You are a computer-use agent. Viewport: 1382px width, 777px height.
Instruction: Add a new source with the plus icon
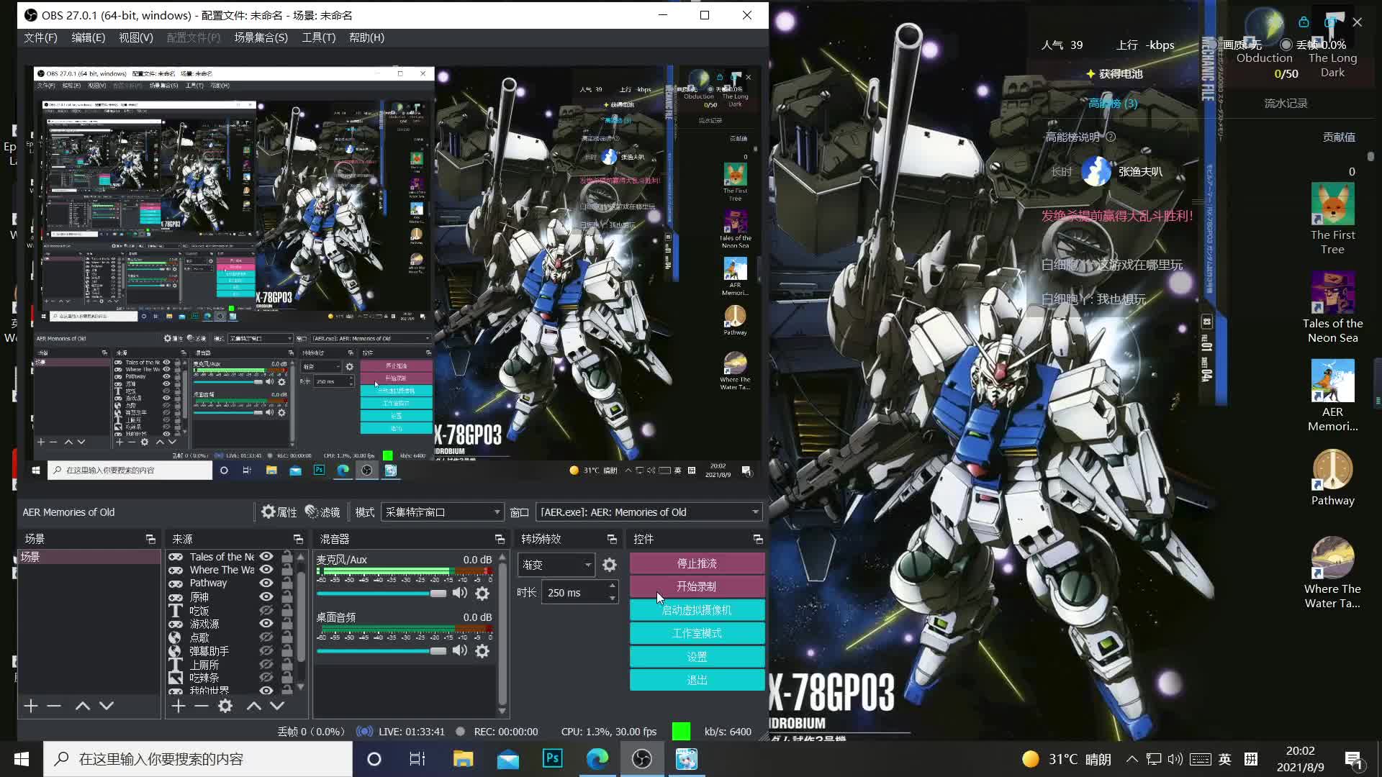pyautogui.click(x=179, y=706)
